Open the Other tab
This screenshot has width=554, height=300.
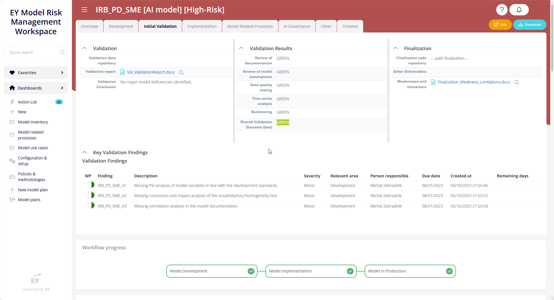326,26
